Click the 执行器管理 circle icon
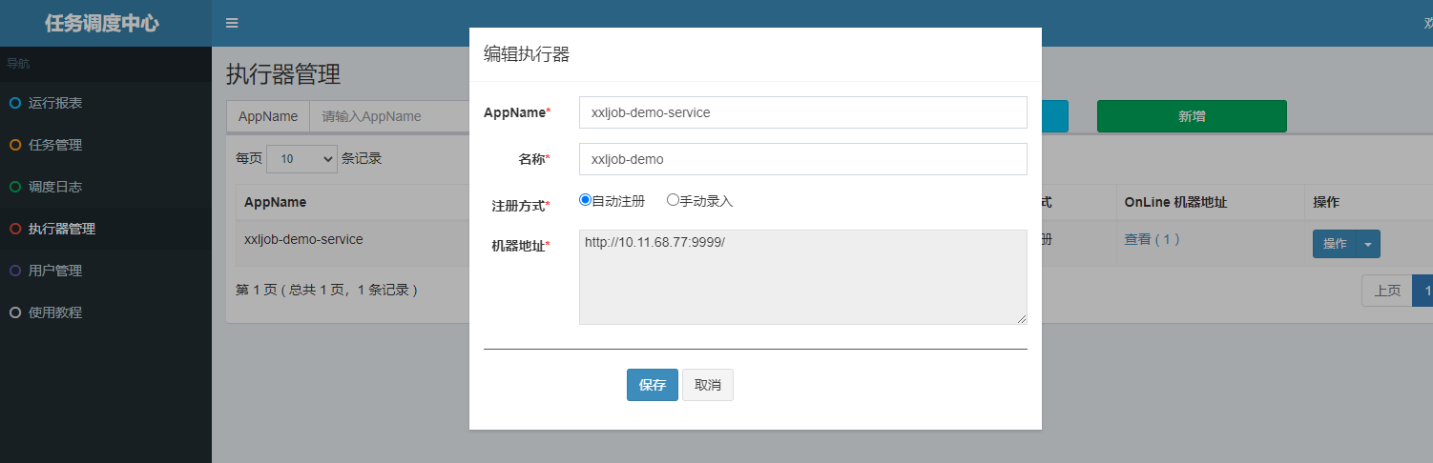Viewport: 1433px width, 463px height. (14, 229)
